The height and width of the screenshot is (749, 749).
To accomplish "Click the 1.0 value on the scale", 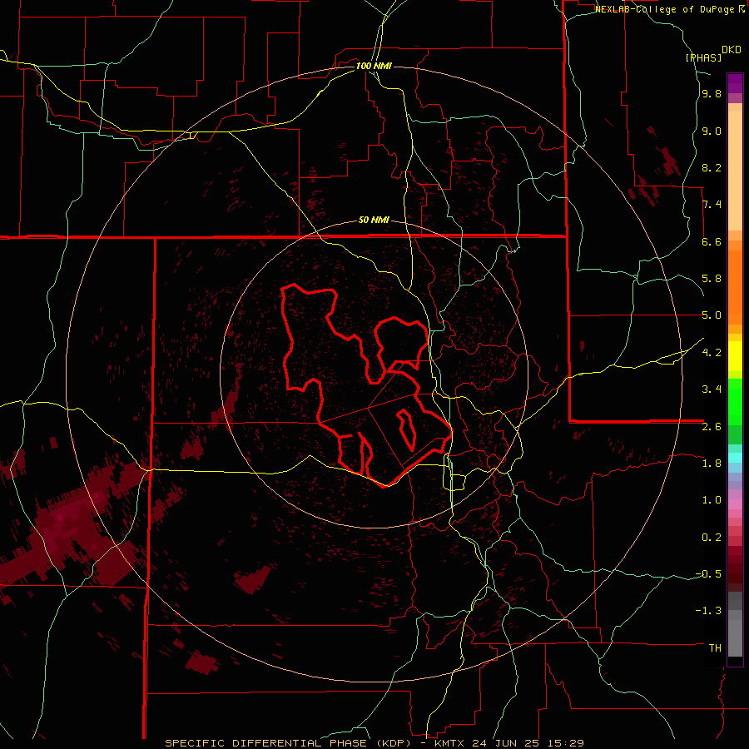I will pyautogui.click(x=712, y=500).
